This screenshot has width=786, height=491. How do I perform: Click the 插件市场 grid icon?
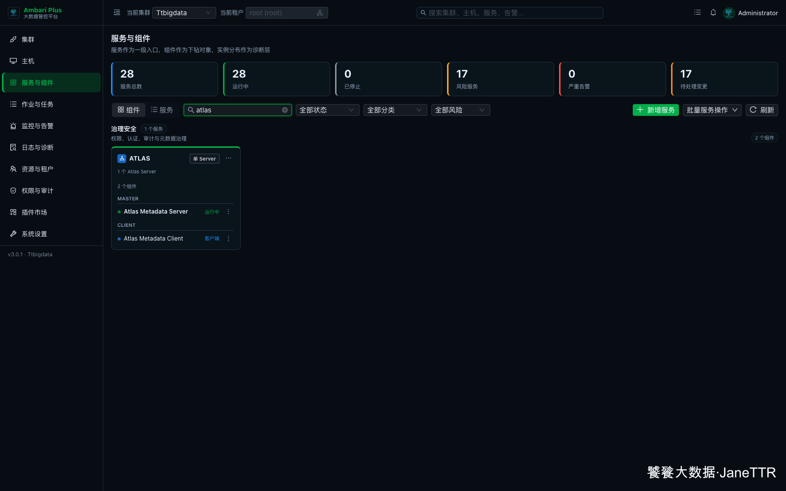(13, 212)
